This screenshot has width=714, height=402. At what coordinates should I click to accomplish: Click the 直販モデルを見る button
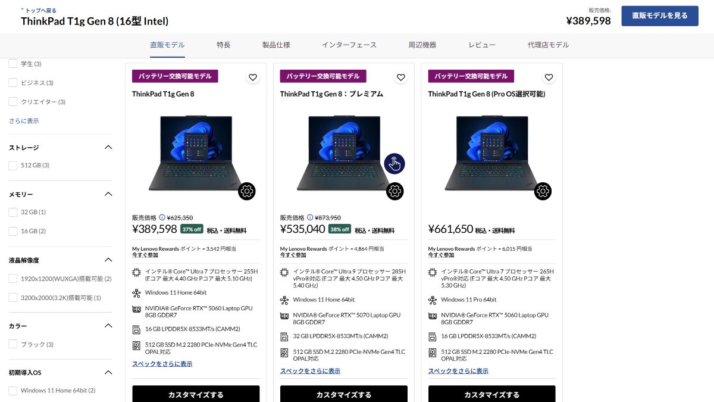[660, 16]
